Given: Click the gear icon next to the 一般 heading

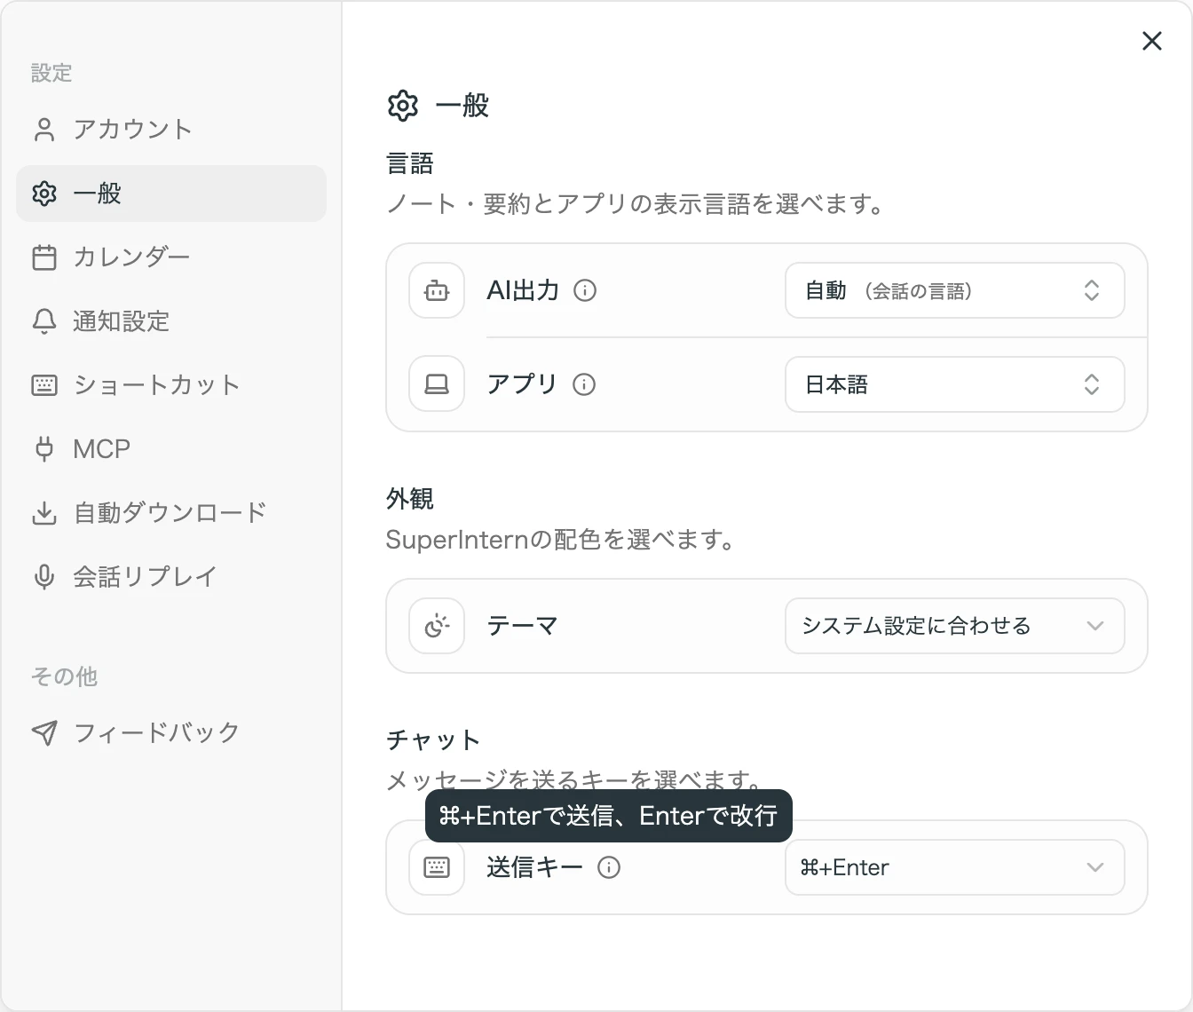Looking at the screenshot, I should (403, 106).
